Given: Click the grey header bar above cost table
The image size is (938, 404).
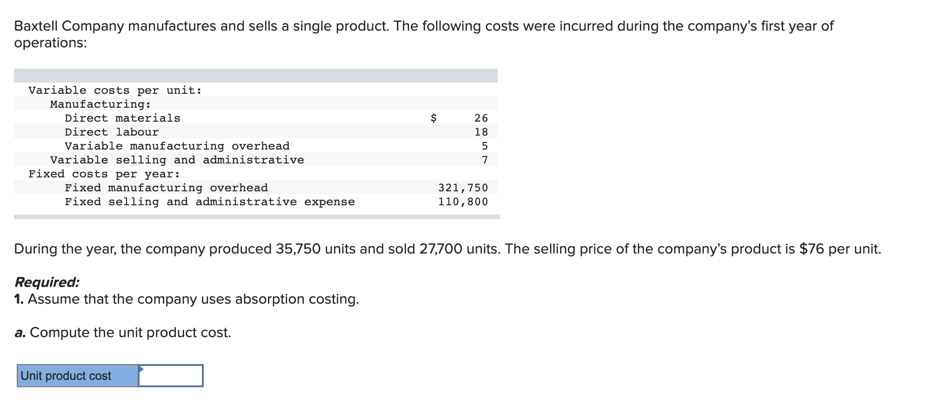Looking at the screenshot, I should click(x=255, y=76).
